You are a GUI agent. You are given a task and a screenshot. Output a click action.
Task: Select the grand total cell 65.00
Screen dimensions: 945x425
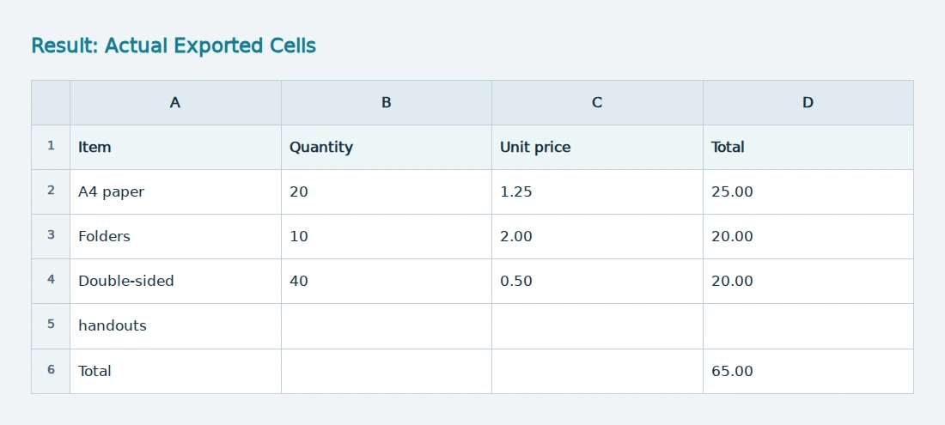point(808,371)
